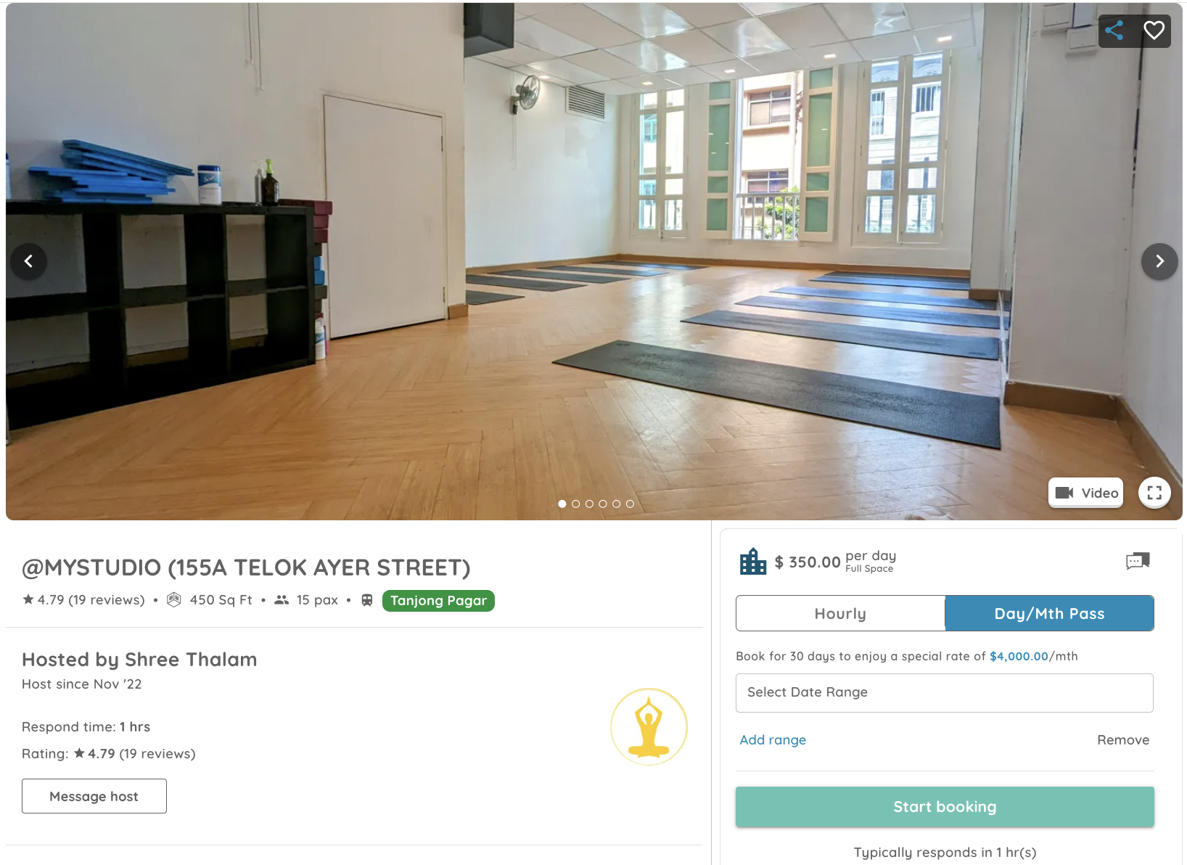
Task: Switch to the Hourly booking tab
Action: [840, 614]
